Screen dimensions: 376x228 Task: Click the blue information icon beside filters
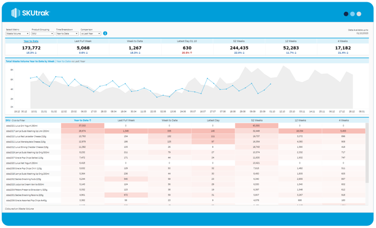[105, 34]
